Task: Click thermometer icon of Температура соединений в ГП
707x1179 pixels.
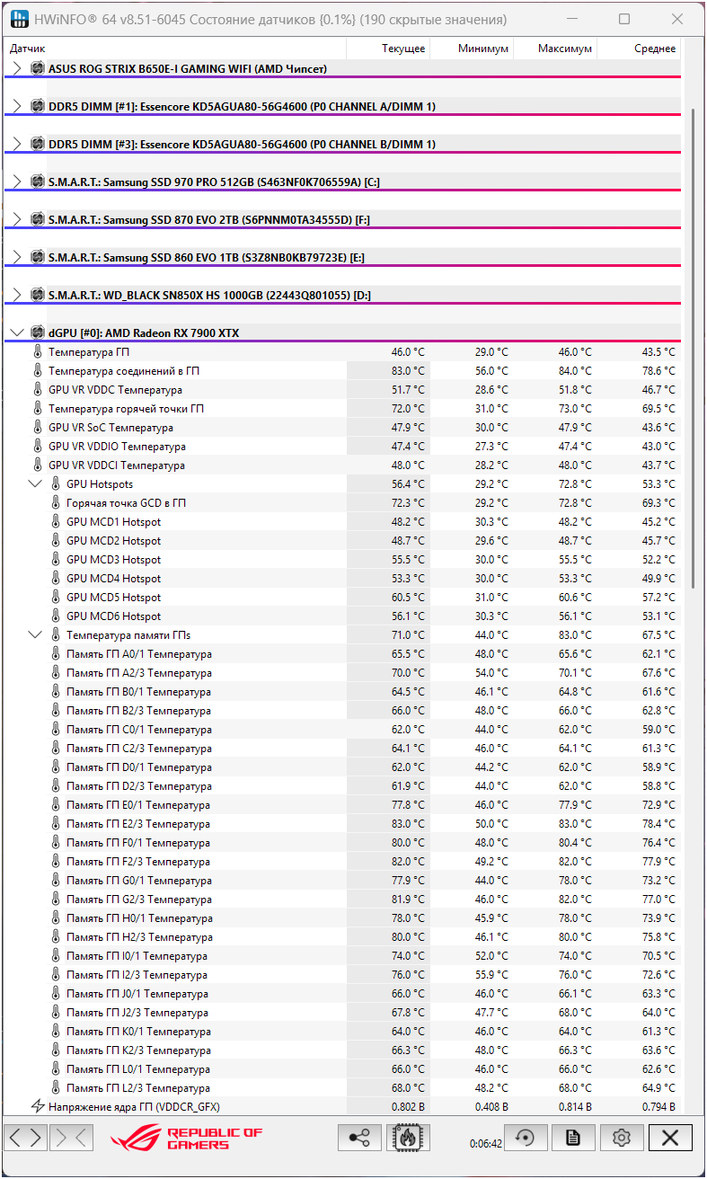Action: (38, 371)
